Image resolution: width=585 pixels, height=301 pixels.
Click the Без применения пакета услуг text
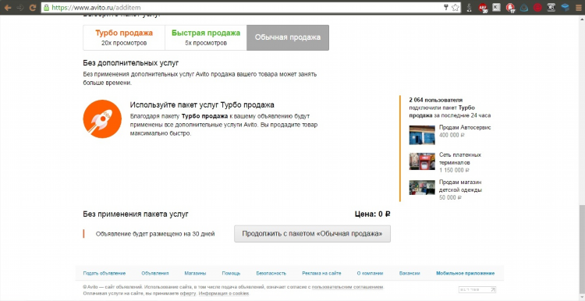point(136,214)
